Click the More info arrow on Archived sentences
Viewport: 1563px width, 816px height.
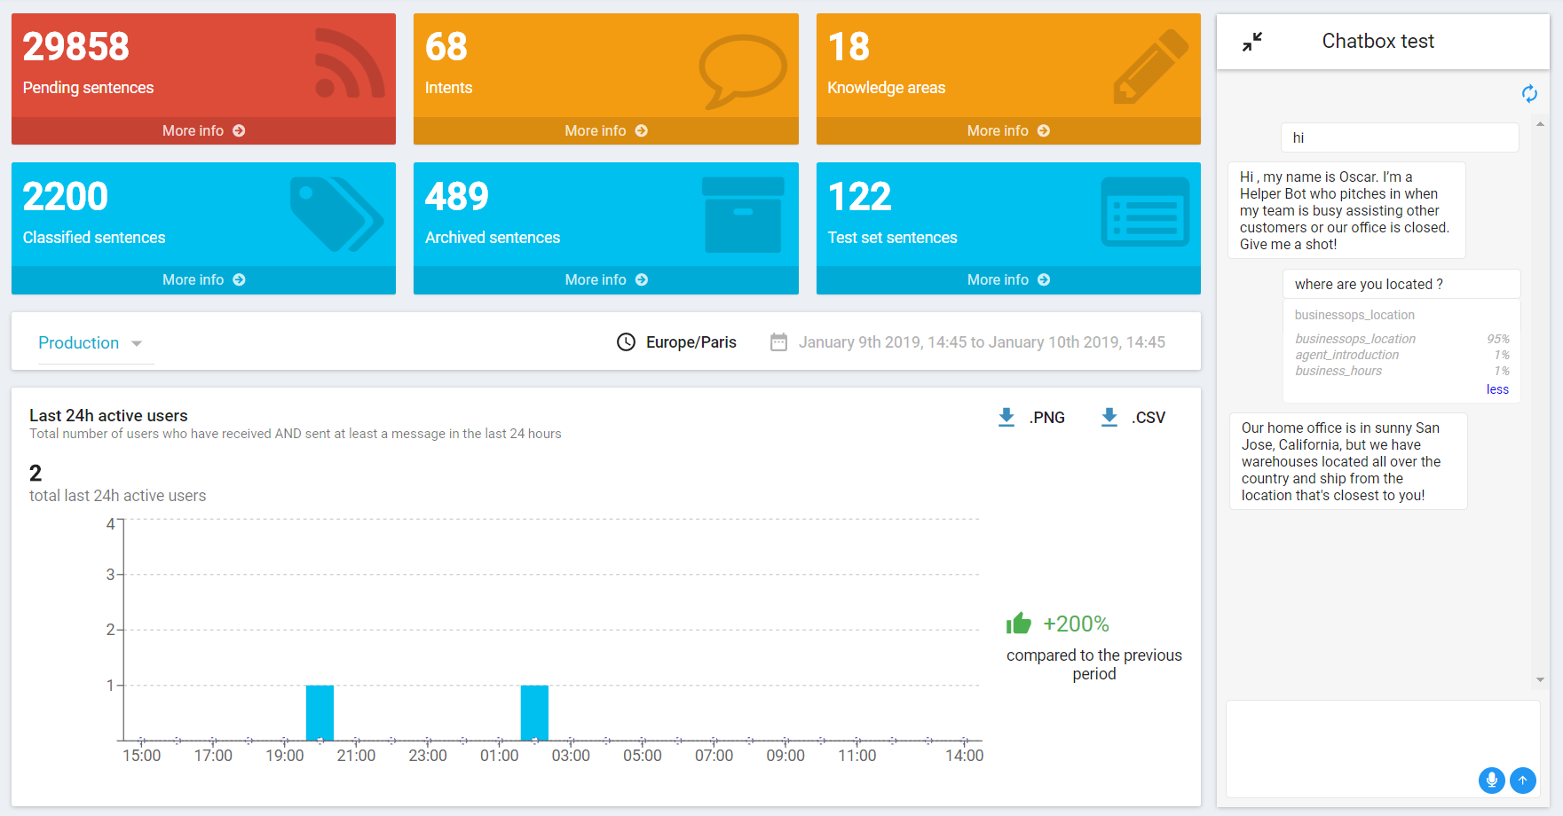(642, 279)
